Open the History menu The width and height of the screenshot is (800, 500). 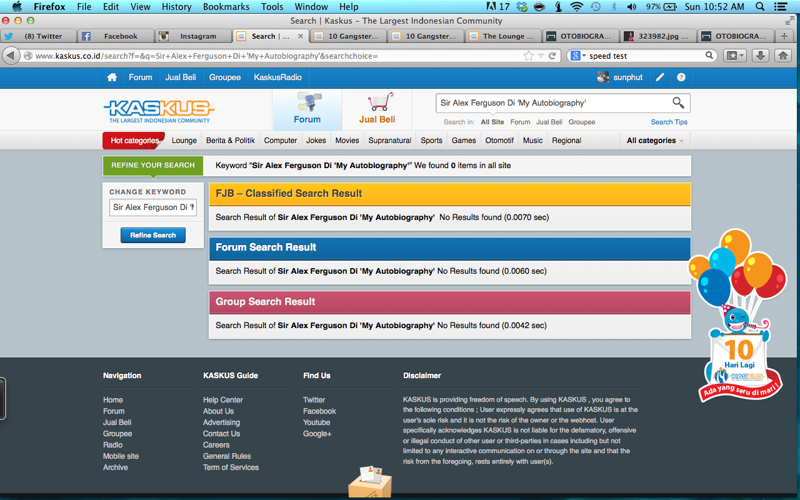pyautogui.click(x=176, y=7)
